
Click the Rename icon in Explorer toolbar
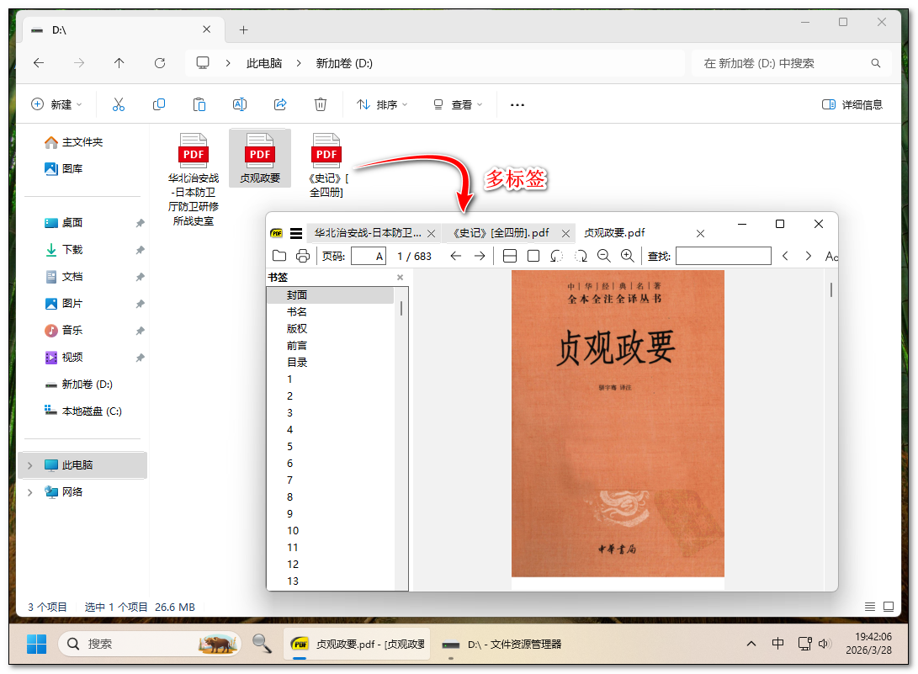(x=240, y=104)
